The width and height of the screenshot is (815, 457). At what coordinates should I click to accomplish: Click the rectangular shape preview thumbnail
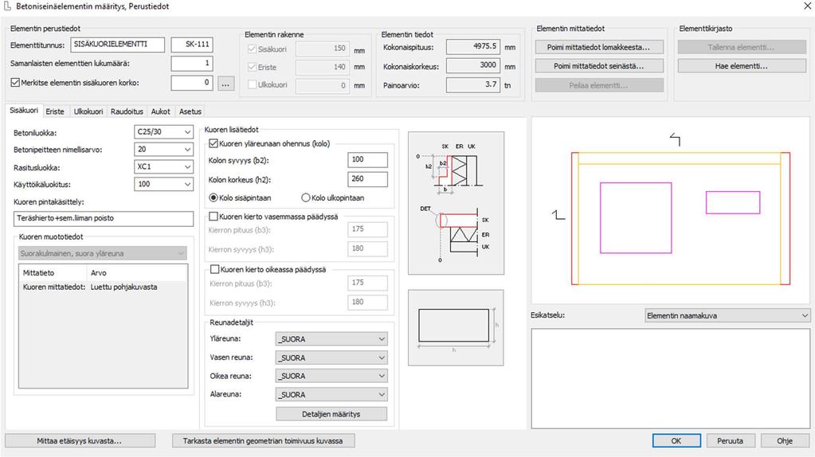pyautogui.click(x=456, y=328)
